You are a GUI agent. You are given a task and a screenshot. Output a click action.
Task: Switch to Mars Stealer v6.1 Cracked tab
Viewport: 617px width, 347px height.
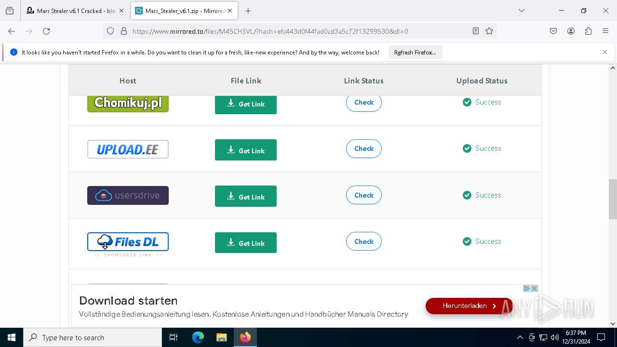[75, 11]
